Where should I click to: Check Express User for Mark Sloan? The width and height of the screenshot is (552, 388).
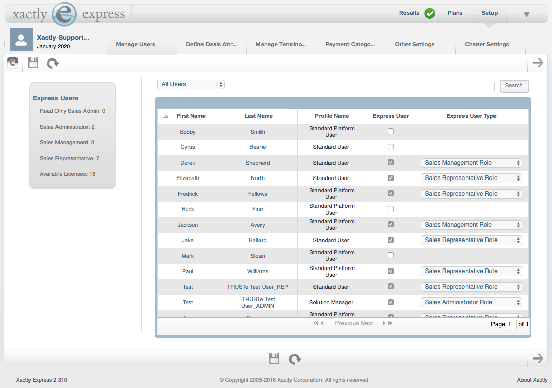[x=391, y=255]
